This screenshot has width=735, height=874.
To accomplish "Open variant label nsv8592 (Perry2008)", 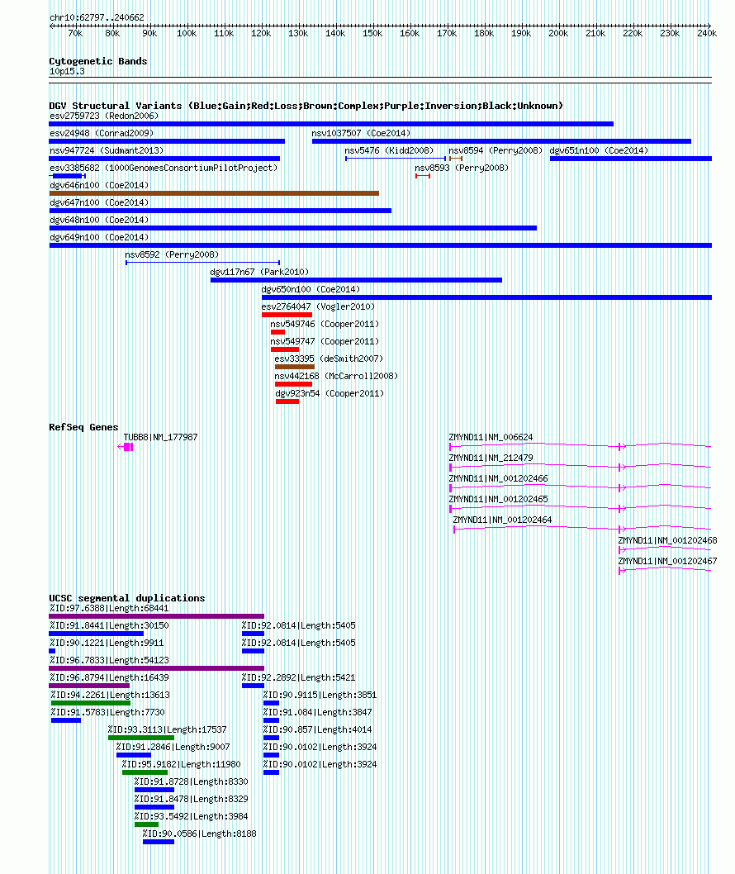I will (x=172, y=254).
